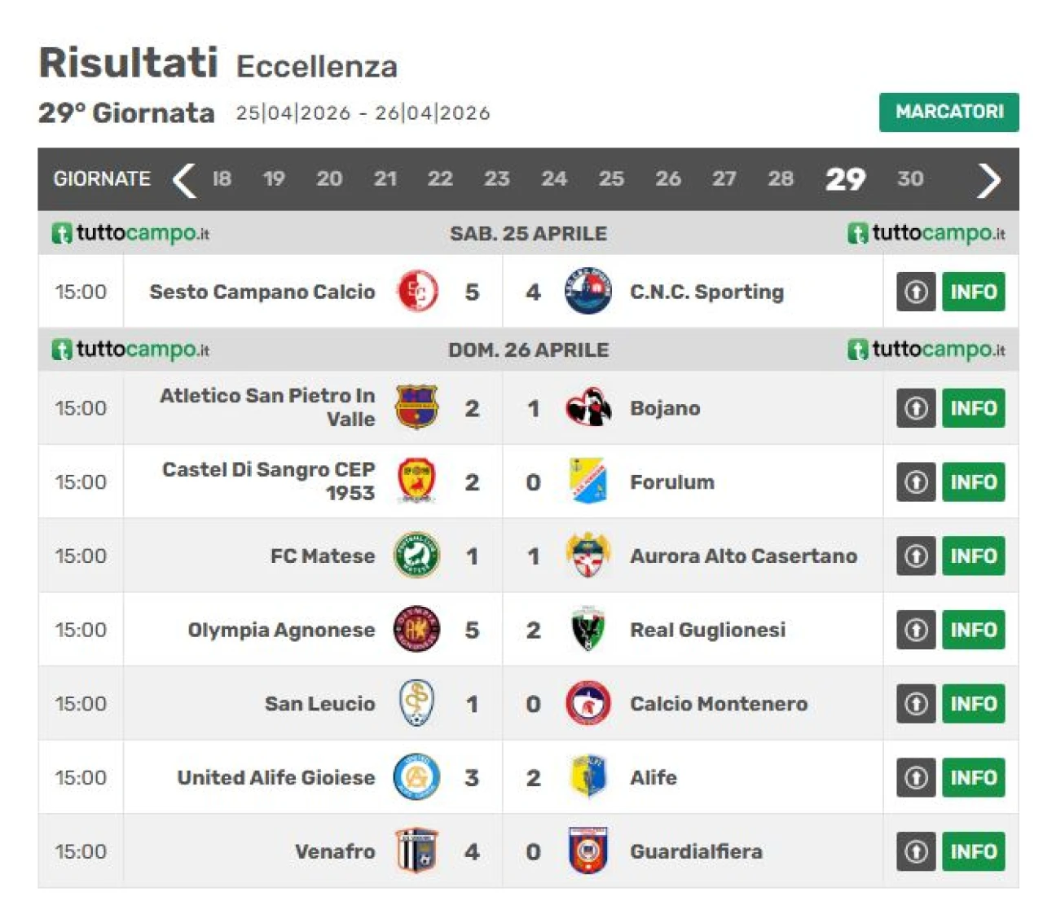Click arrow icon on San Leucio match row
Image resolution: width=1043 pixels, height=901 pixels.
[916, 704]
